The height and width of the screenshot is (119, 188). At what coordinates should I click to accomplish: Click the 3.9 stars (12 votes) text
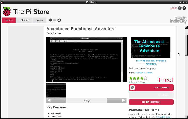coord(138,82)
